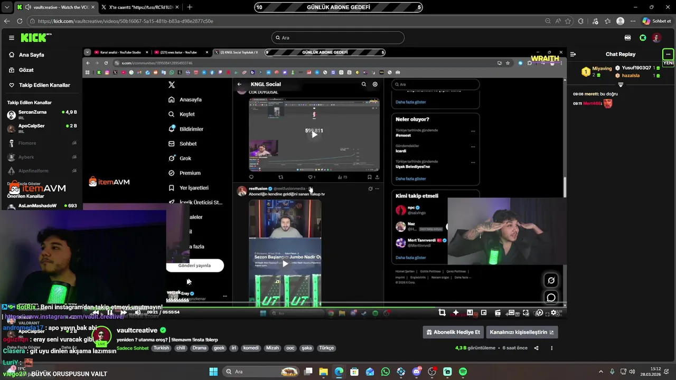This screenshot has height=380, width=676.
Task: Open Takip Edilen Kanallar in the sidebar
Action: pos(44,85)
